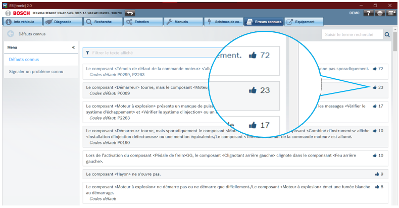
Task: Collapse the Menu side panel
Action: (73, 47)
